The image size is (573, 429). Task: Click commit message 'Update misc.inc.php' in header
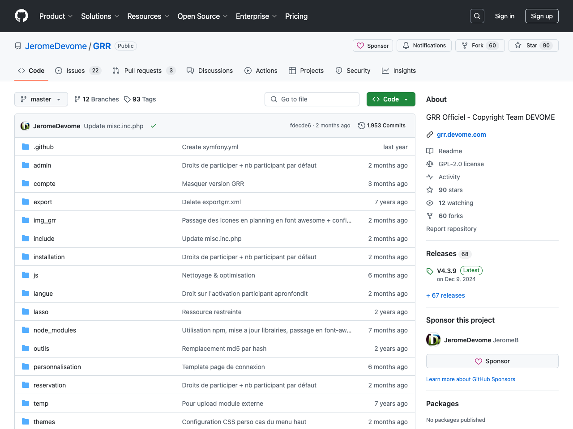click(x=114, y=126)
